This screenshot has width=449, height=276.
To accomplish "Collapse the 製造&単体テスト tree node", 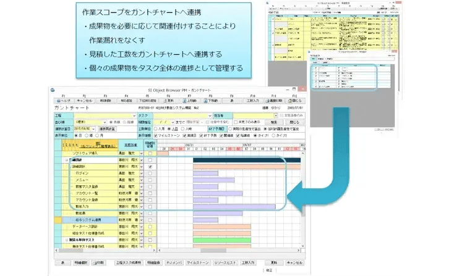I will point(66,240).
